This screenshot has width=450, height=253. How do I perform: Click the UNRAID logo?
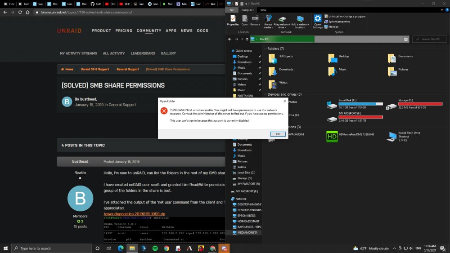69,31
